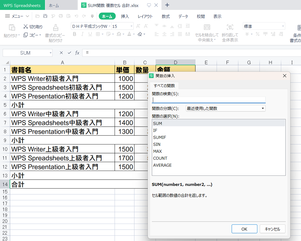Open the font name dropdown
The width and height of the screenshot is (301, 241).
coord(110,26)
